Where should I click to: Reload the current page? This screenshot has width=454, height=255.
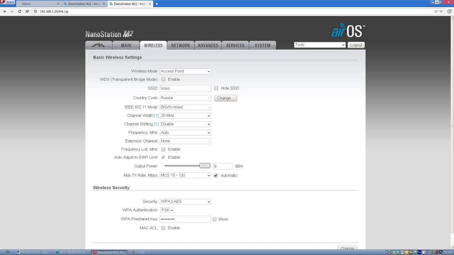(20, 11)
